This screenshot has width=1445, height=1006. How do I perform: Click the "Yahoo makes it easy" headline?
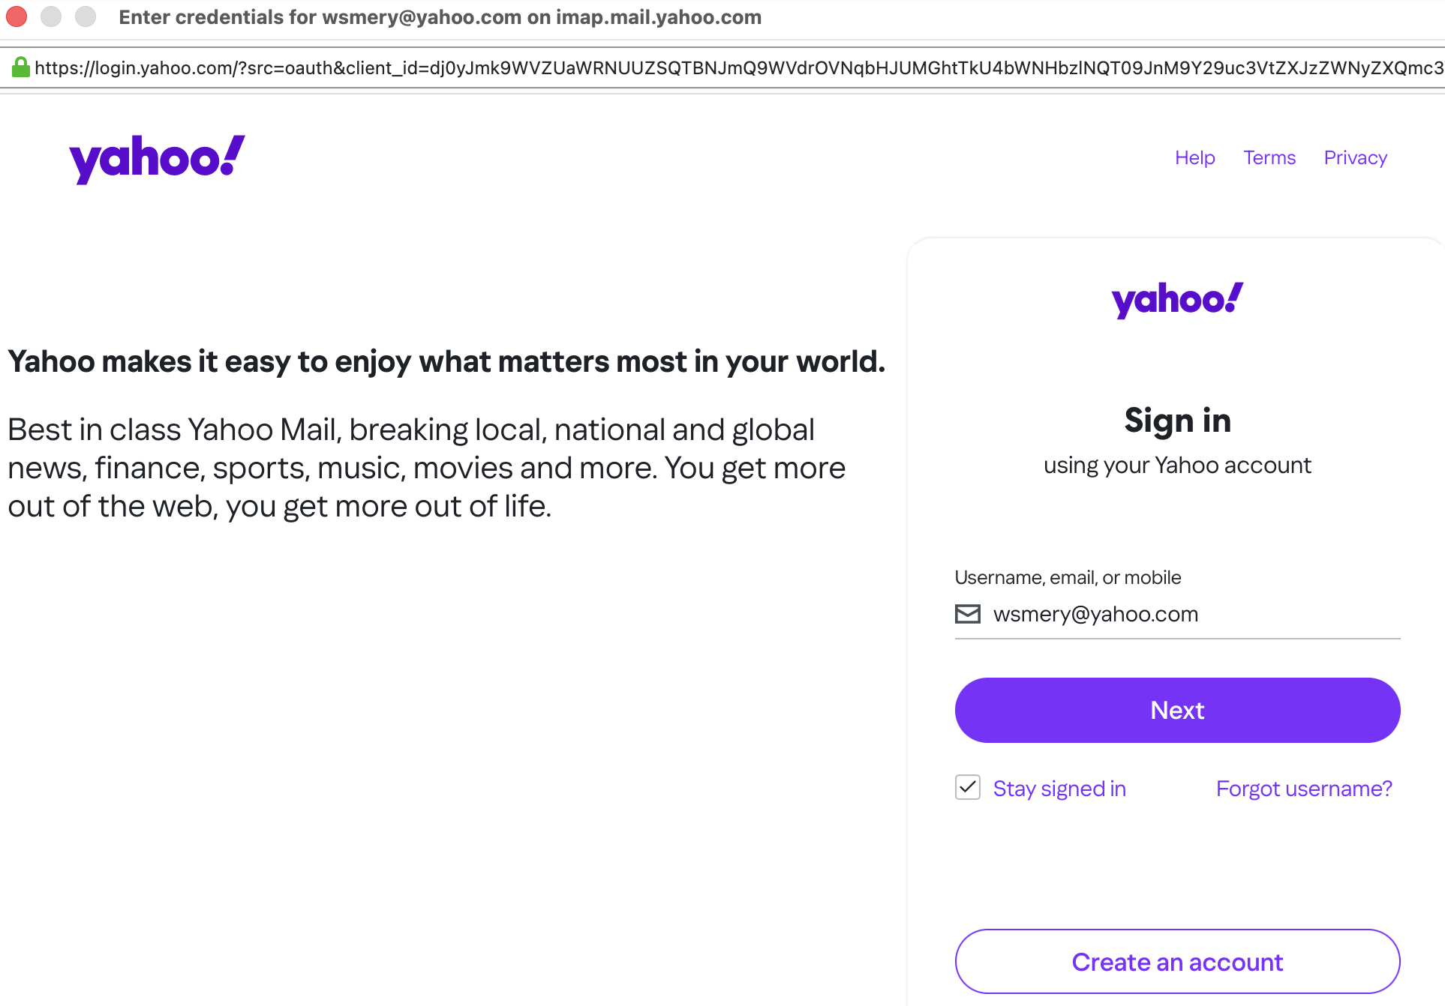[x=446, y=361]
